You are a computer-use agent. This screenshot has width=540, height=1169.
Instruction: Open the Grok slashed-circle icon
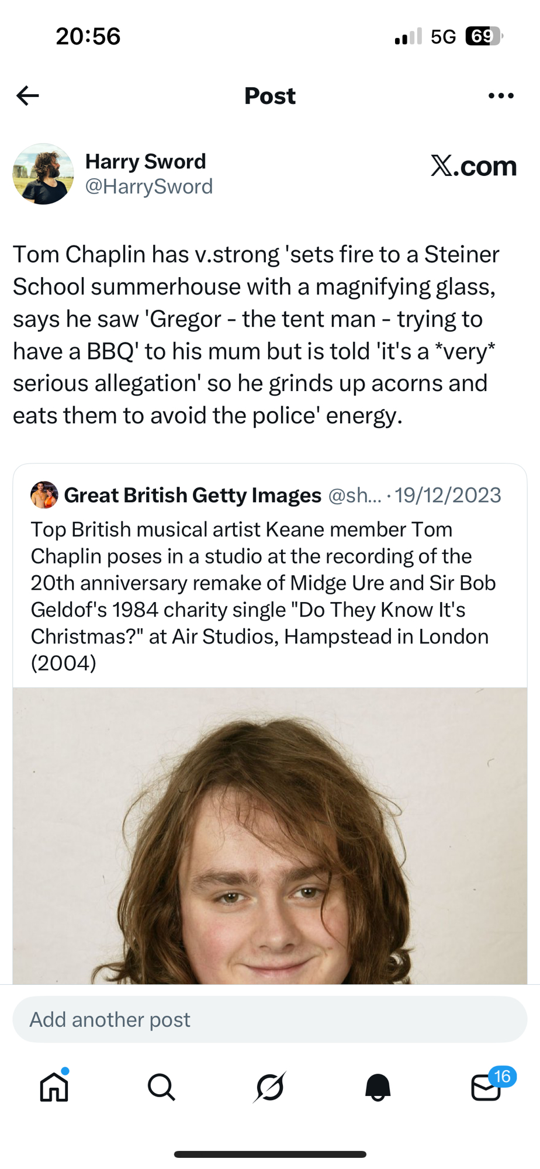point(270,1087)
